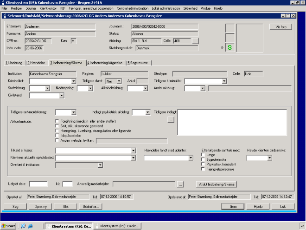This screenshot has height=230, width=306.
Task: Click Show Desktop quick launch icon
Action: 23,226
